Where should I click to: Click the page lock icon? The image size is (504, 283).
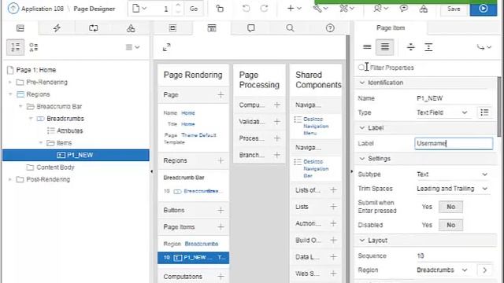pos(220,9)
